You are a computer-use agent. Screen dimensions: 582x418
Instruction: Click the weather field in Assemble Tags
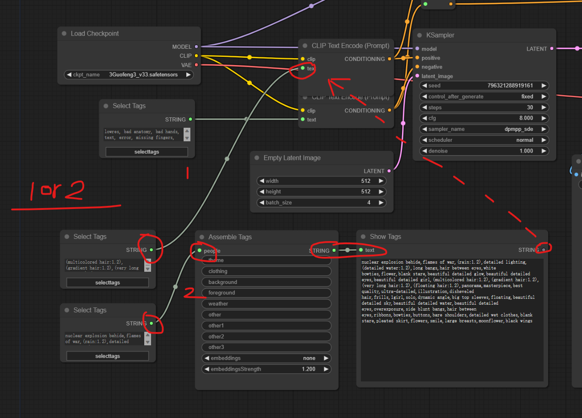(x=266, y=304)
